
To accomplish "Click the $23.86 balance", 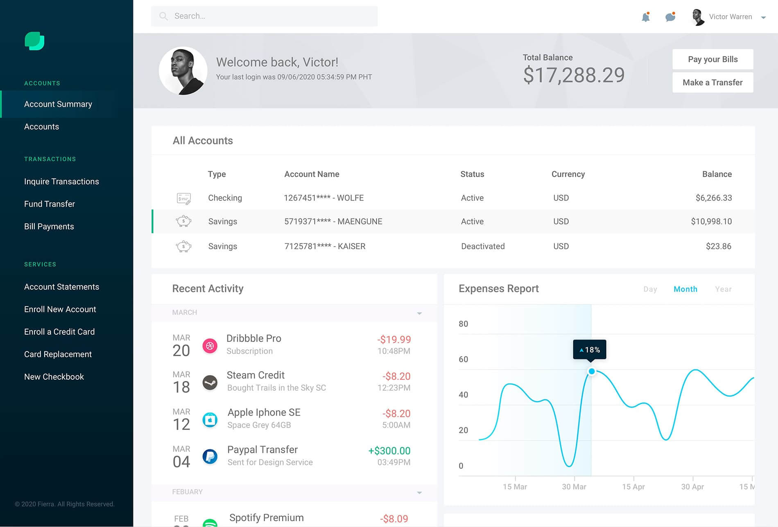I will click(x=718, y=246).
